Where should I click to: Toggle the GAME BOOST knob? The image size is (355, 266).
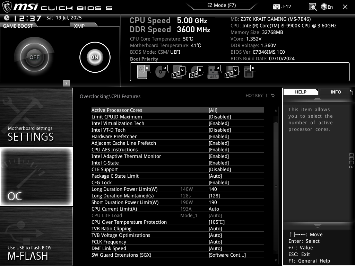[34, 57]
